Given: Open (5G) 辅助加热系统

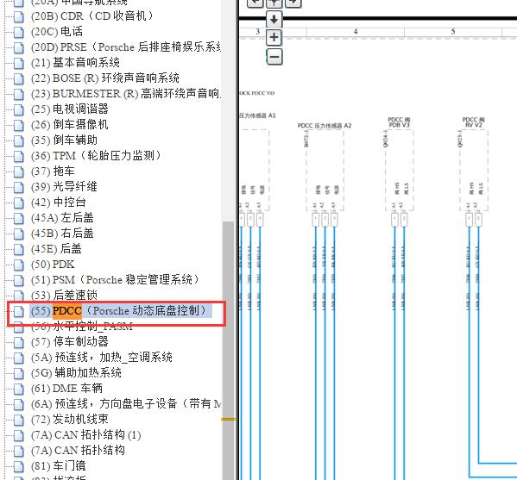Looking at the screenshot, I should (76, 372).
